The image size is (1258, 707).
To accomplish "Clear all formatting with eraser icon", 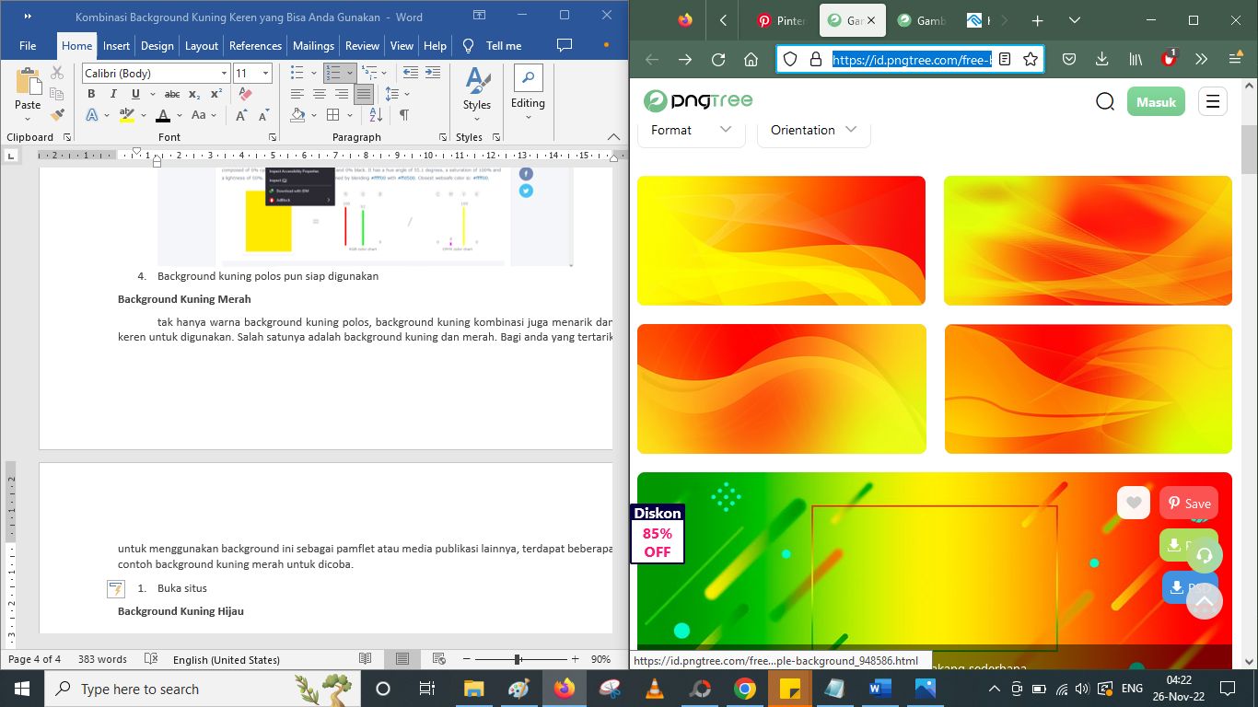I will point(244,94).
